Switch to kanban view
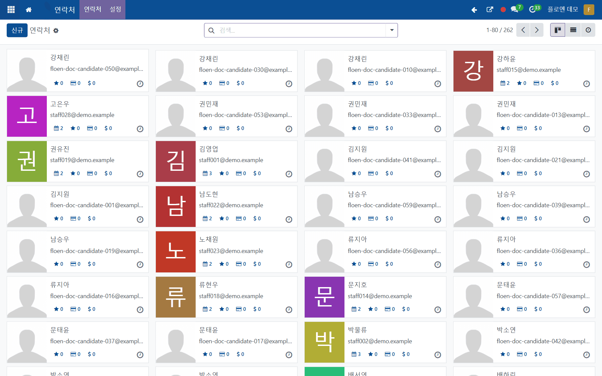This screenshot has height=376, width=602. tap(558, 30)
